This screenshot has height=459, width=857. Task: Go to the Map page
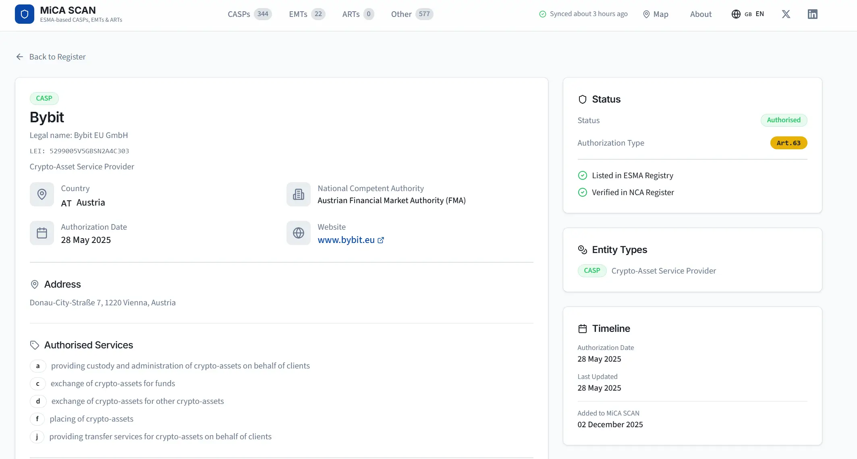click(x=656, y=14)
